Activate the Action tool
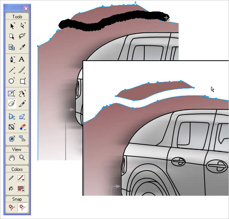The image size is (229, 219). (x=12, y=139)
